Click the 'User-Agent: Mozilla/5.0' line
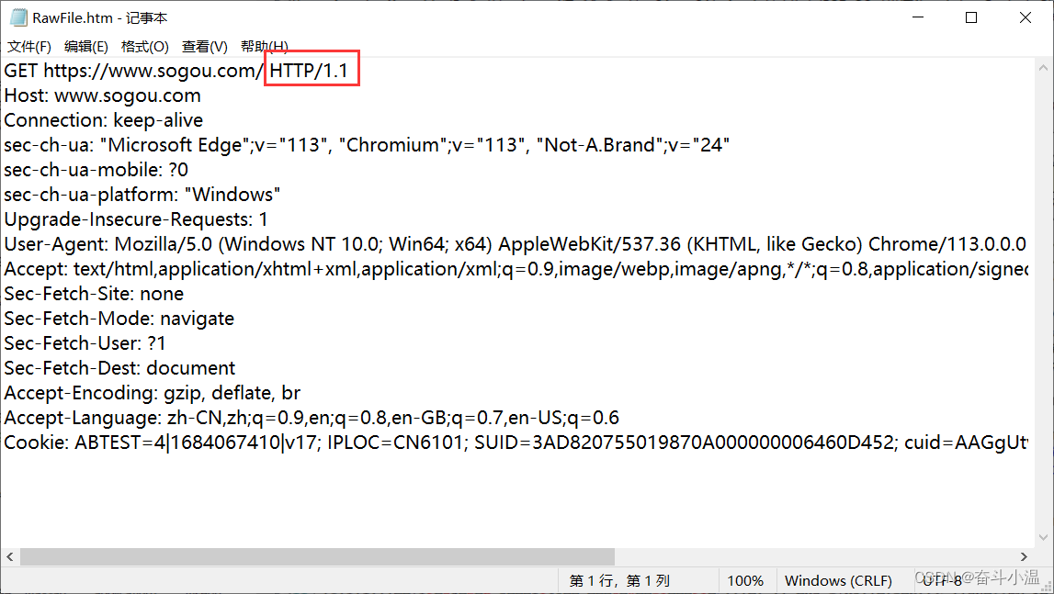This screenshot has height=594, width=1054. 516,244
